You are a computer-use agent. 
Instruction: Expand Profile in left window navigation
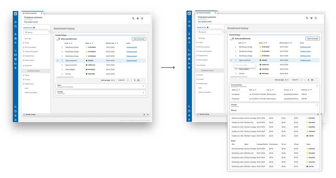[23, 43]
